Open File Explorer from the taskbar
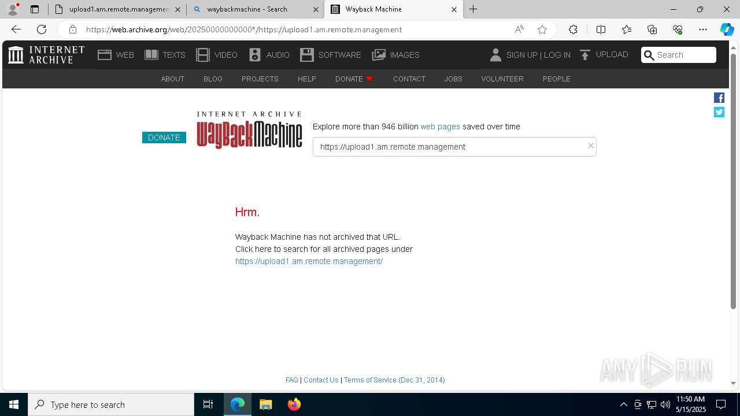Image resolution: width=740 pixels, height=416 pixels. point(265,404)
